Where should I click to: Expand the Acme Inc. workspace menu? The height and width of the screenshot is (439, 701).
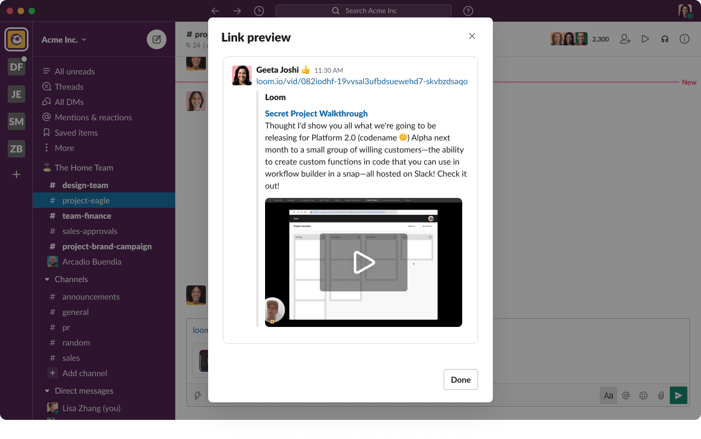click(x=64, y=39)
